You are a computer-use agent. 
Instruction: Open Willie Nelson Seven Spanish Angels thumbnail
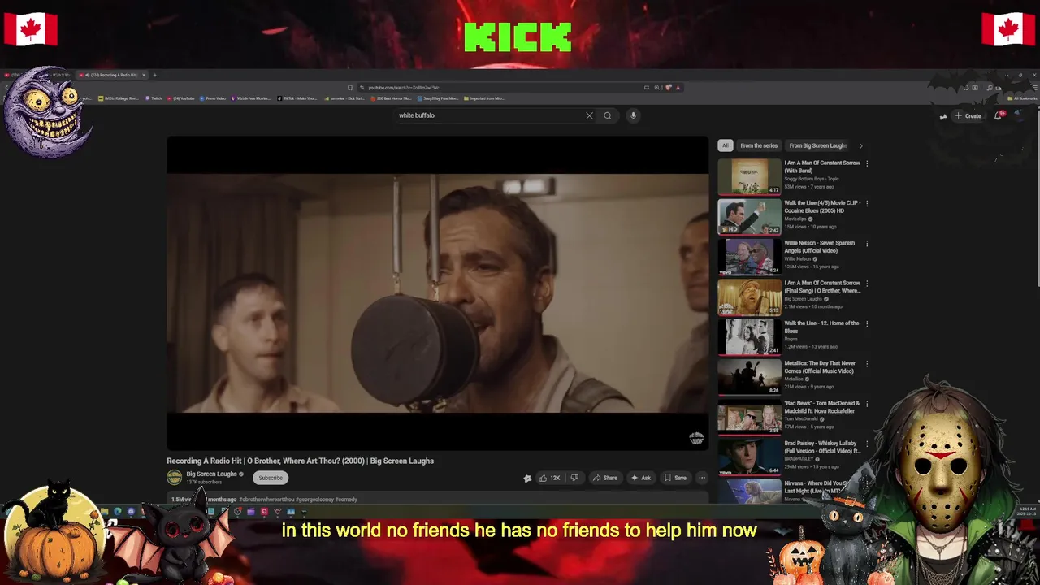click(x=749, y=257)
